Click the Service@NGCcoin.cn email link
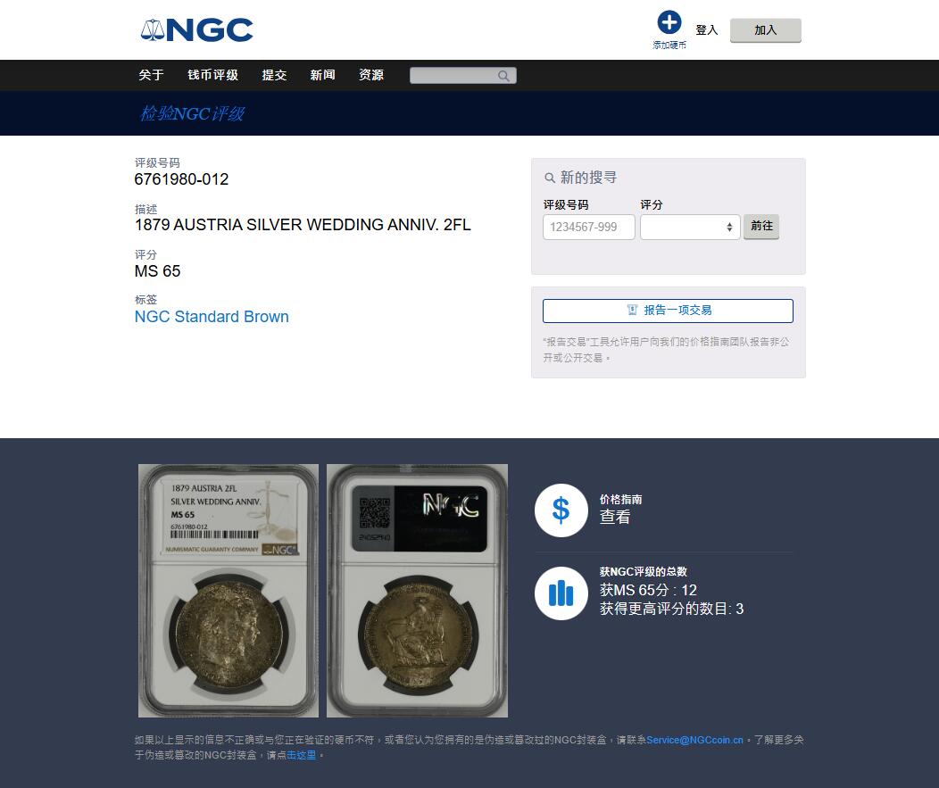 694,740
